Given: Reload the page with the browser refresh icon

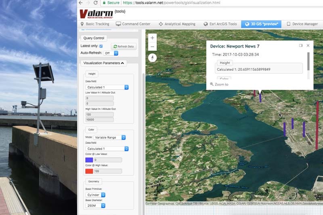Looking at the screenshot, I should click(x=95, y=3).
